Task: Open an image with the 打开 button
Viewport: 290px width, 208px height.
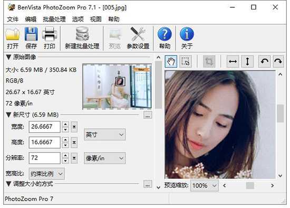Action: tap(13, 38)
